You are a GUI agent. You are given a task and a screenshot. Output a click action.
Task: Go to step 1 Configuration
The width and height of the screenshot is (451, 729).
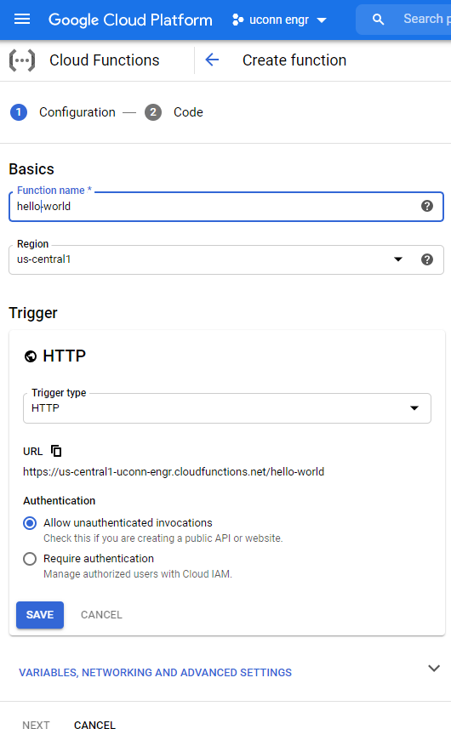click(x=63, y=112)
